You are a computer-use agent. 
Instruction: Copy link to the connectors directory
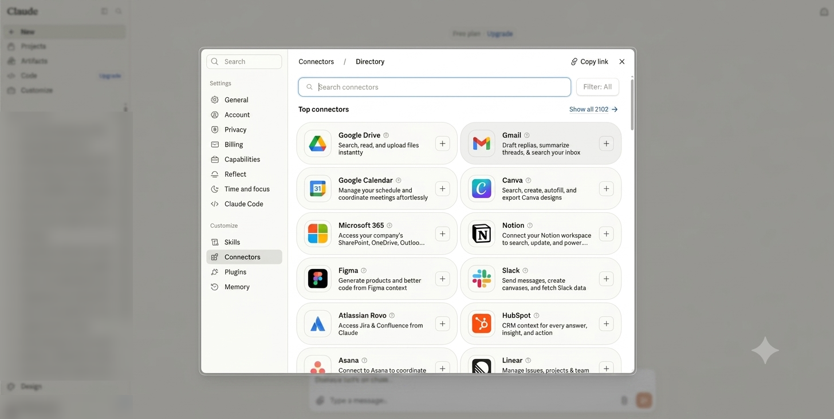pos(589,62)
